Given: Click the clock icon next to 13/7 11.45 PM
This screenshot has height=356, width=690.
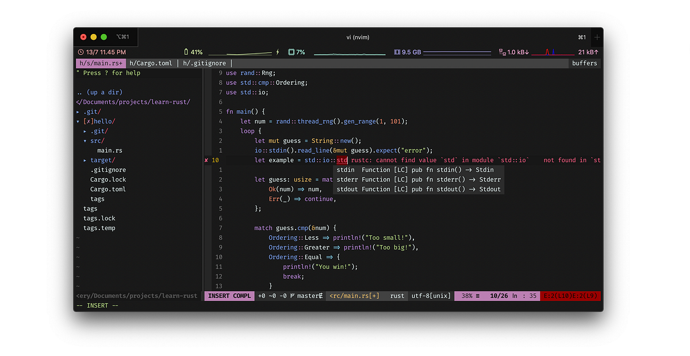Looking at the screenshot, I should pyautogui.click(x=82, y=52).
